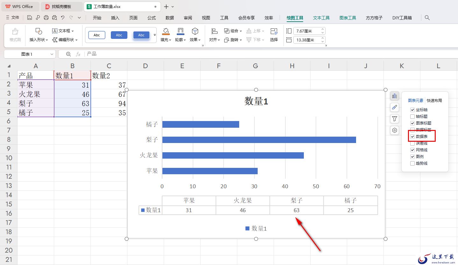
Task: Click the Redo arrow icon
Action: tap(71, 18)
